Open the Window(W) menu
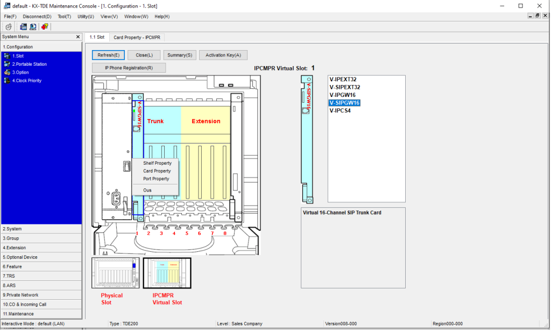 pos(136,17)
